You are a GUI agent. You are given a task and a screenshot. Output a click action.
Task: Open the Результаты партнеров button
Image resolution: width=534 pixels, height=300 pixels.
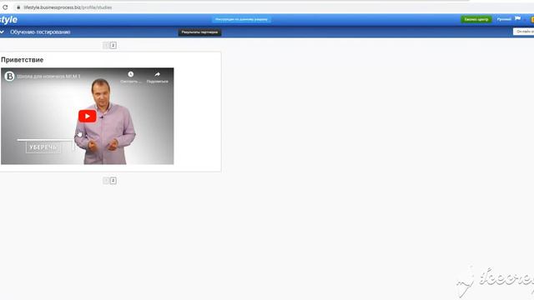coord(199,32)
